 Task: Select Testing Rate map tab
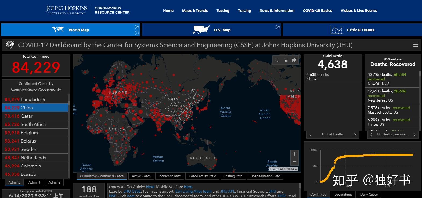(x=233, y=176)
